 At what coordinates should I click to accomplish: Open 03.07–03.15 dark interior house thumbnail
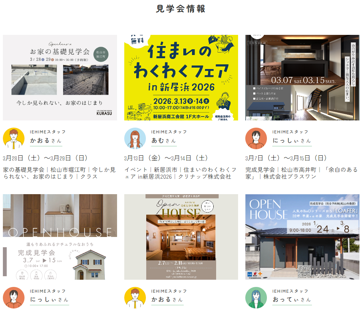(x=302, y=78)
